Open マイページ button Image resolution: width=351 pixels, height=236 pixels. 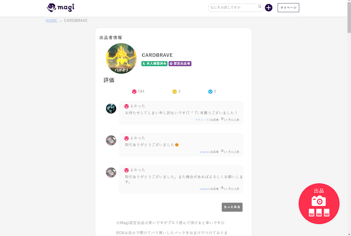(288, 8)
